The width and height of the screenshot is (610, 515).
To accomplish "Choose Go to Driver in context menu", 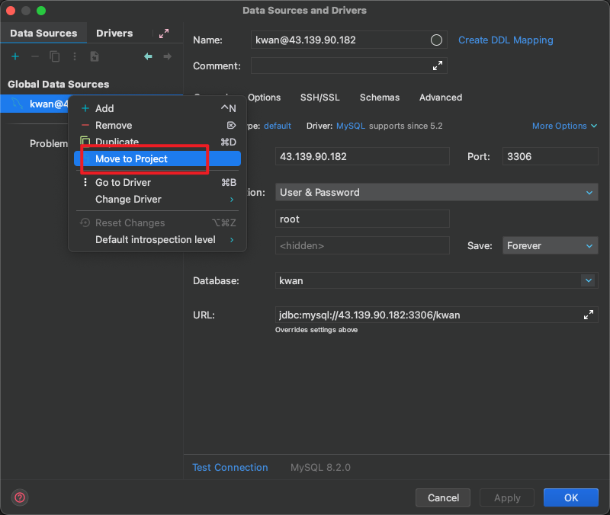I will 157,182.
